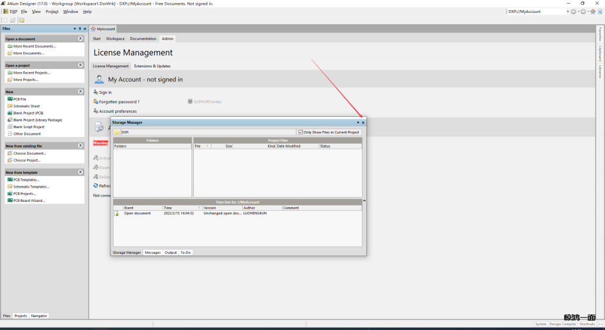Click the Open document event icon in timeline

pos(117,213)
